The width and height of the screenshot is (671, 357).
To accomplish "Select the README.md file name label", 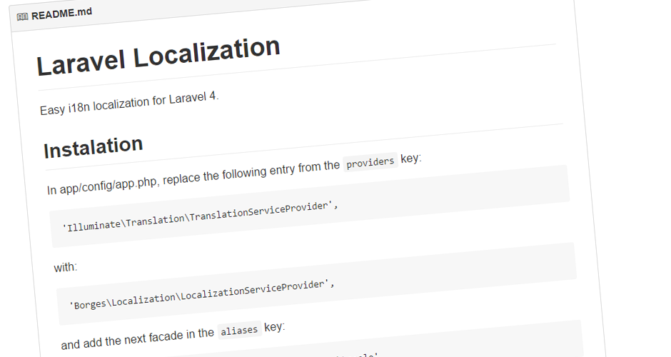I will coord(61,14).
